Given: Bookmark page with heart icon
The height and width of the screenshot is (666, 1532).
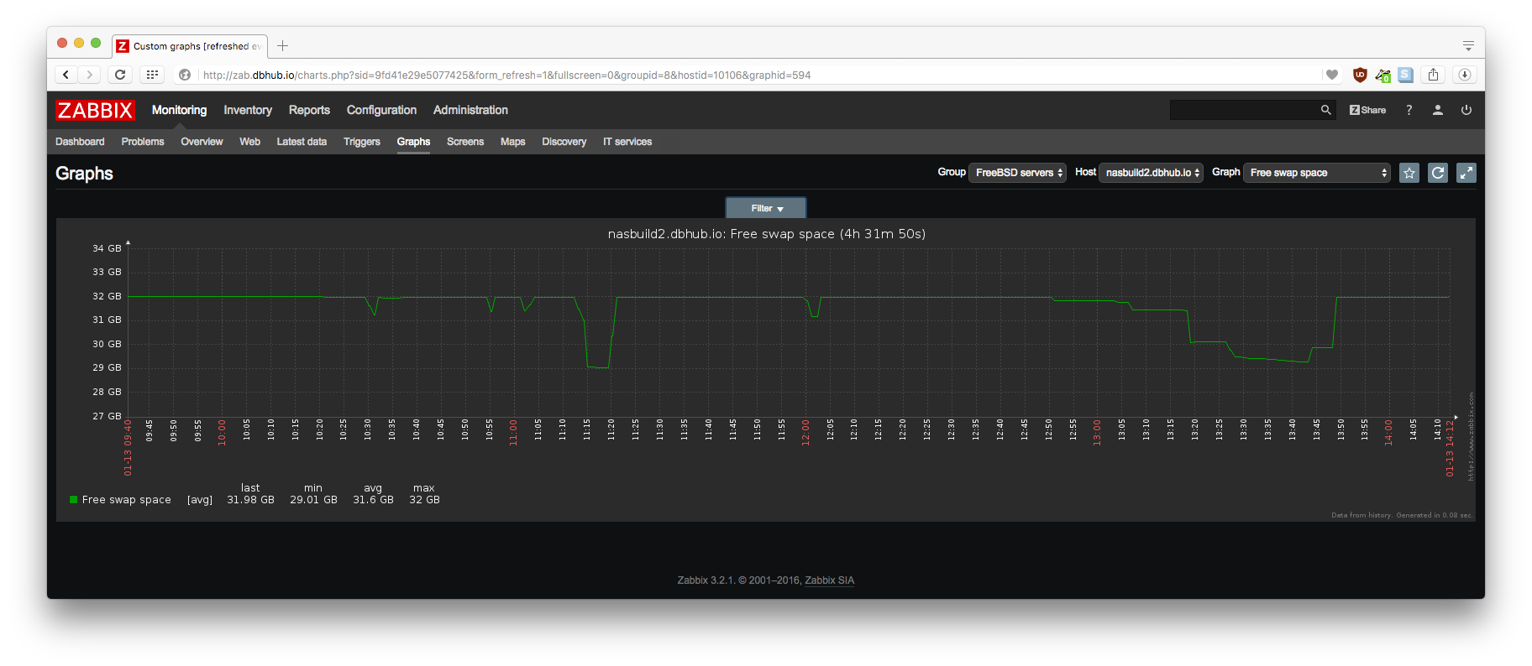Looking at the screenshot, I should pos(1332,75).
